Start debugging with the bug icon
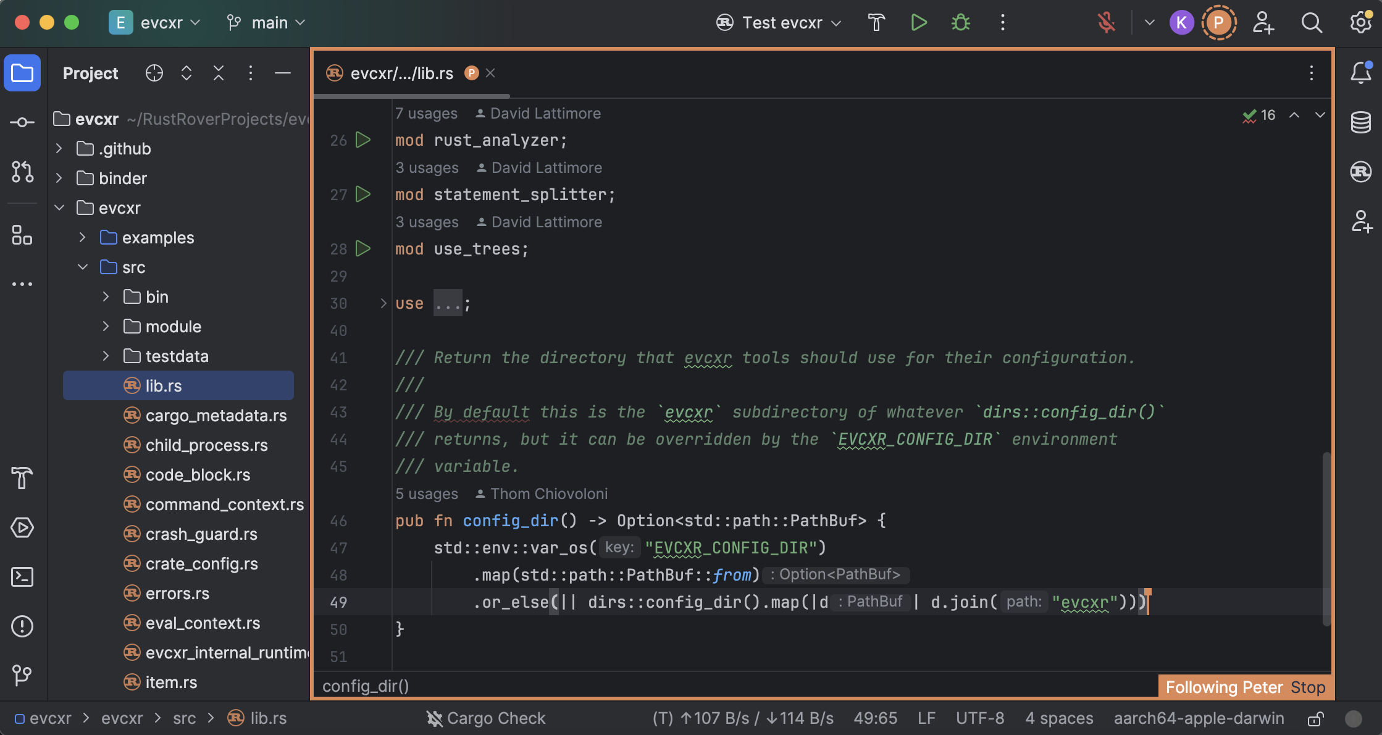 click(960, 22)
